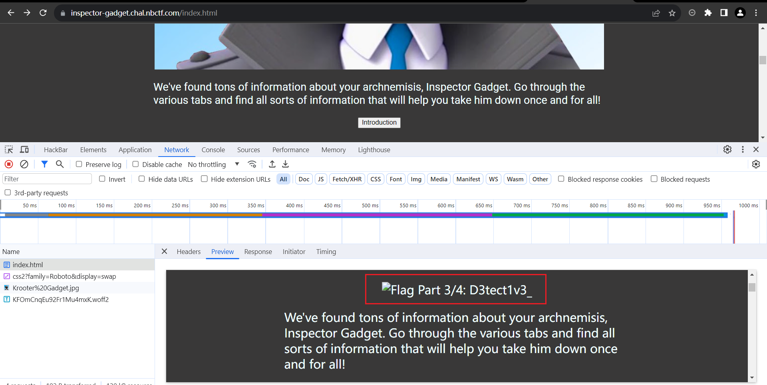The width and height of the screenshot is (767, 385).
Task: Open the HackBar tab
Action: (56, 150)
